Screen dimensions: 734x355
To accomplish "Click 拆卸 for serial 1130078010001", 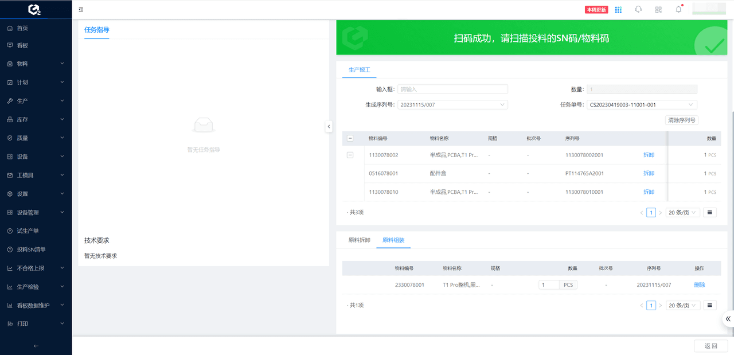I will pyautogui.click(x=649, y=192).
